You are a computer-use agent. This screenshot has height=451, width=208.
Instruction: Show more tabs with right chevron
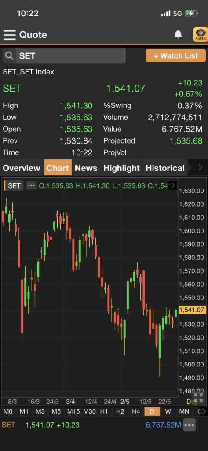point(200,167)
